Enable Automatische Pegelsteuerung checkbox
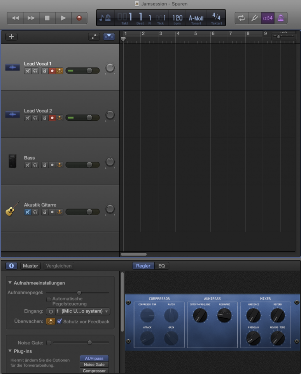Viewport: 301px width, 374px height. coord(49,299)
